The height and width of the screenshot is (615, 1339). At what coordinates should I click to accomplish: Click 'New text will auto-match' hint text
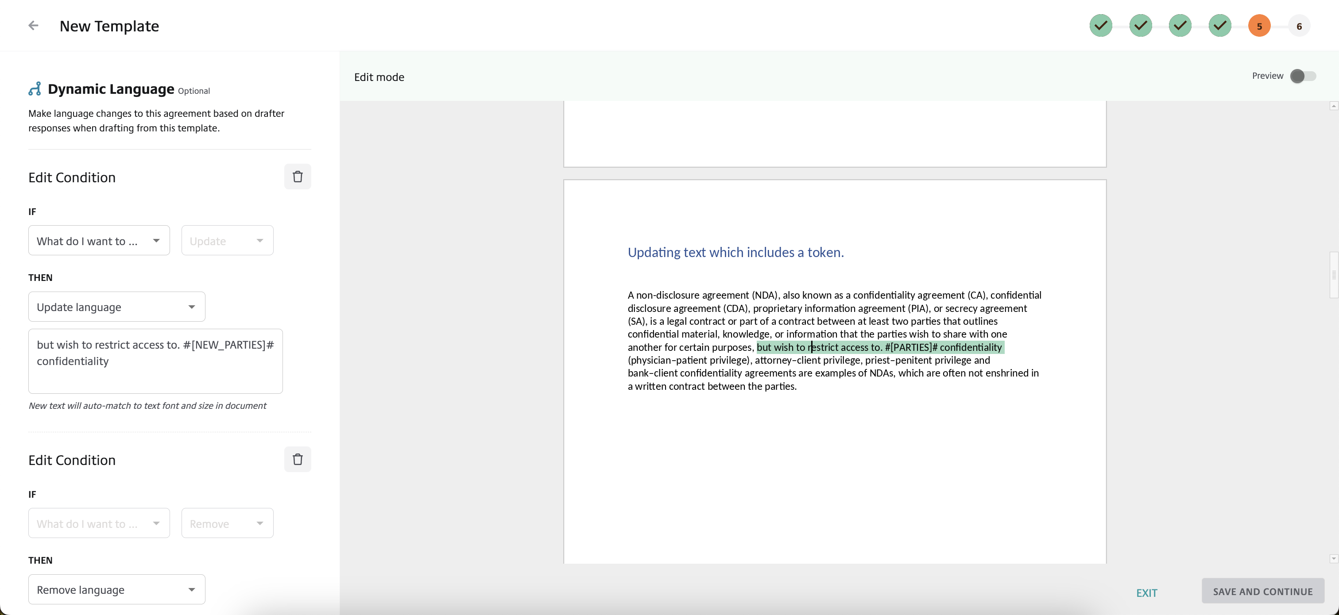pos(147,406)
